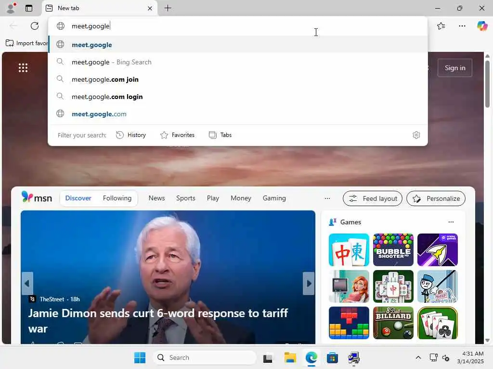Open the Windows Start menu
This screenshot has height=369, width=493.
(140, 357)
